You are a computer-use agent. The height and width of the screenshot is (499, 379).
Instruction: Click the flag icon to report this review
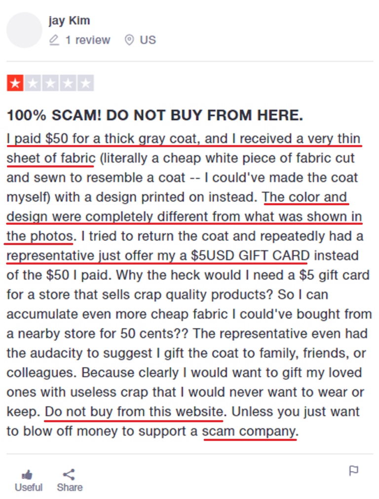[x=354, y=472]
